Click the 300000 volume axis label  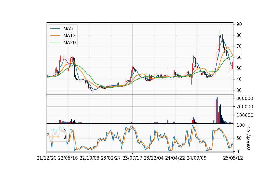[245, 98]
